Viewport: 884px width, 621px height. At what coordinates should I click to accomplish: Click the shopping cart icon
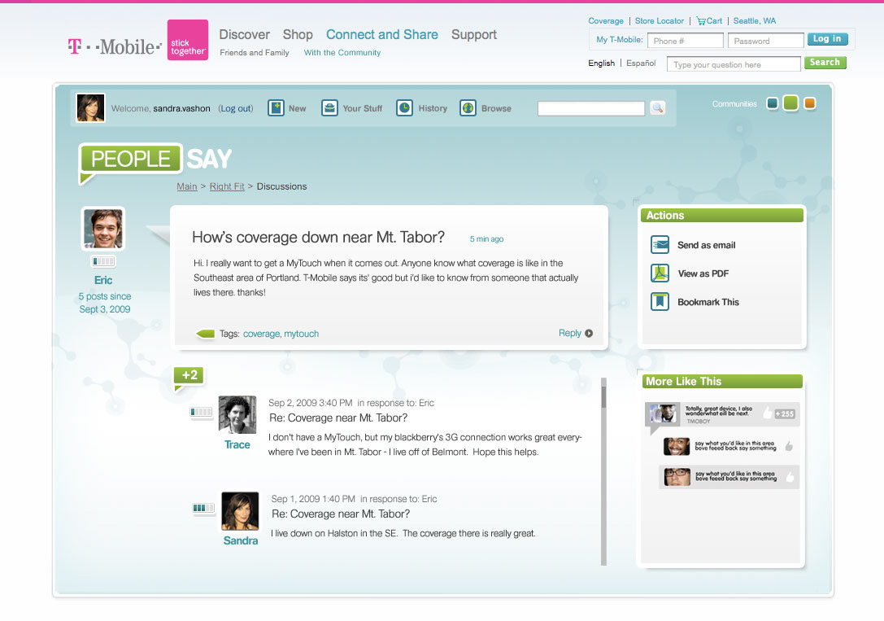[701, 21]
